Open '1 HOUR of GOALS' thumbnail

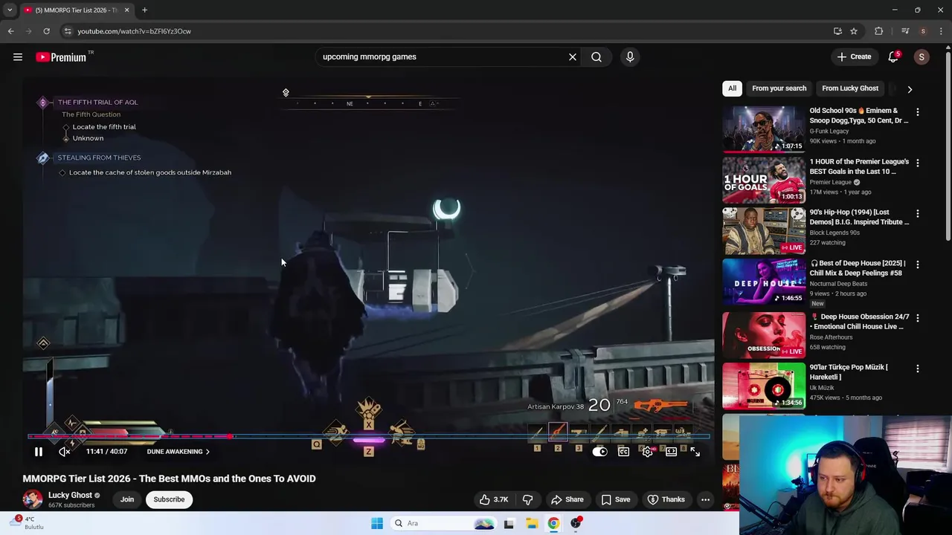point(764,180)
